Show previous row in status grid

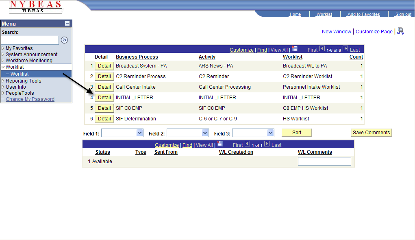[247, 144]
